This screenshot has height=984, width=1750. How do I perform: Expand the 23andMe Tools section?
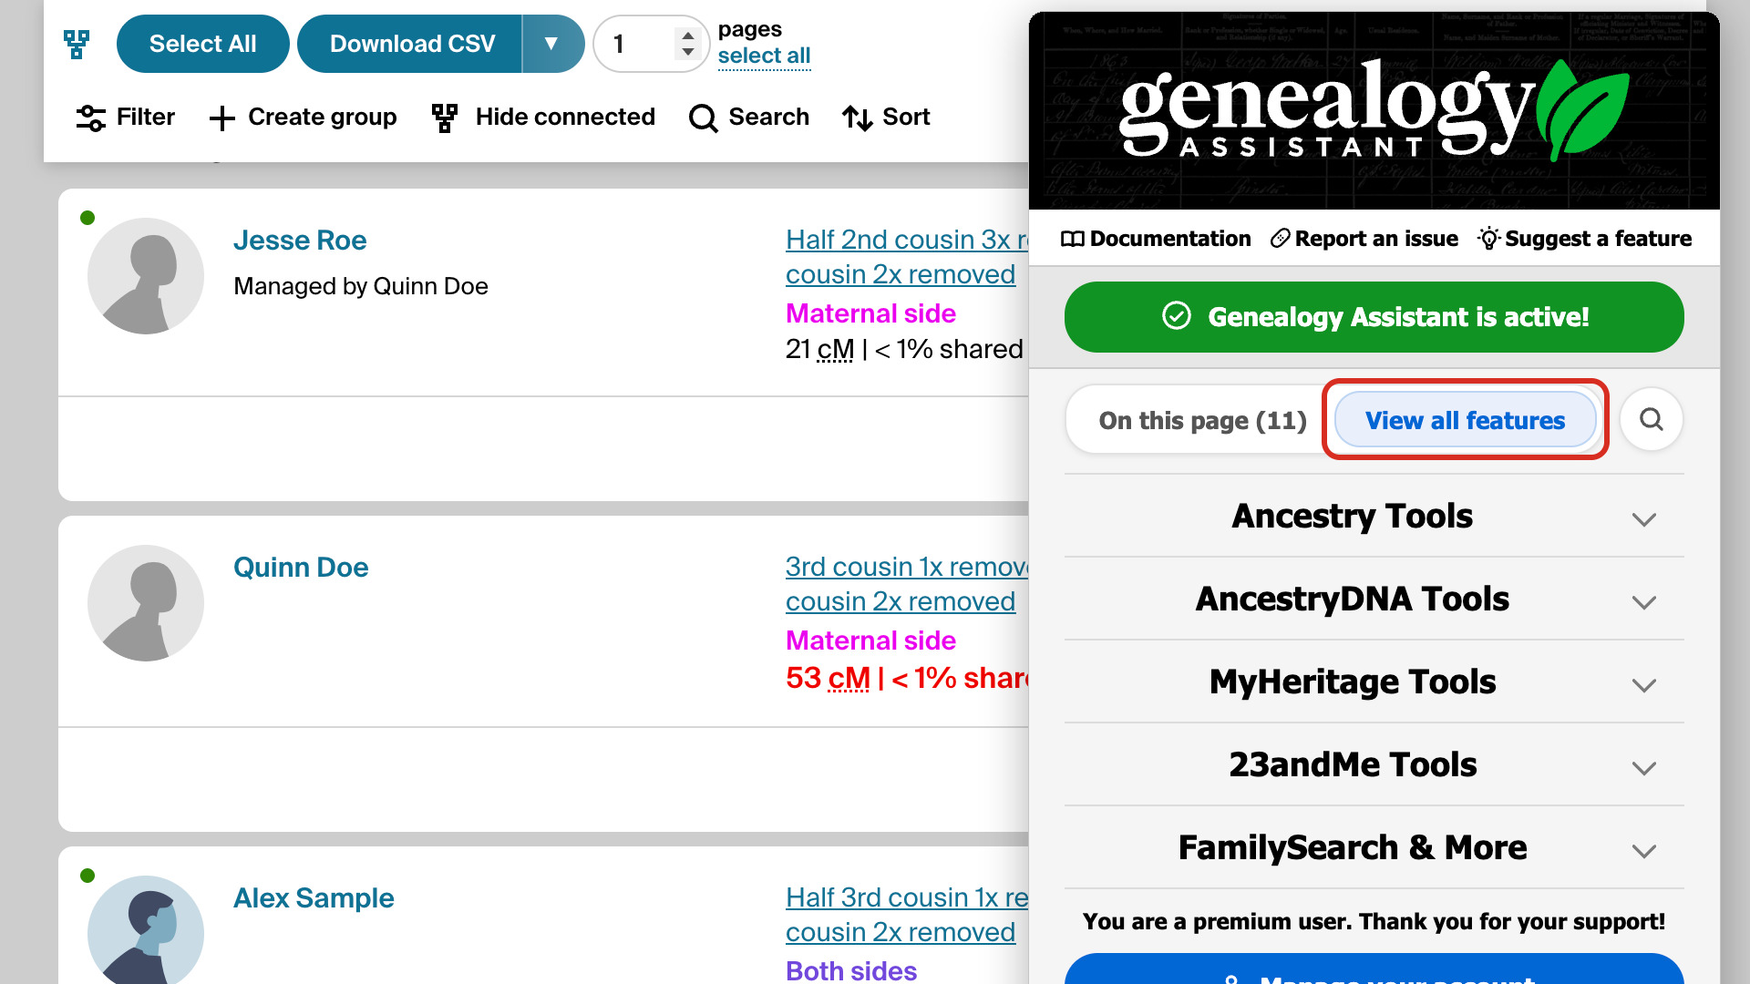tap(1374, 764)
